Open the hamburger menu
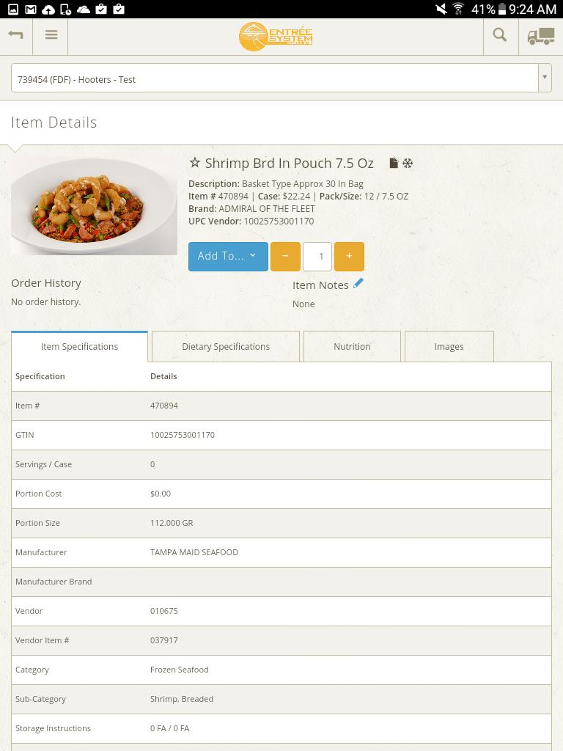Screen dimensions: 563x751 click(51, 36)
